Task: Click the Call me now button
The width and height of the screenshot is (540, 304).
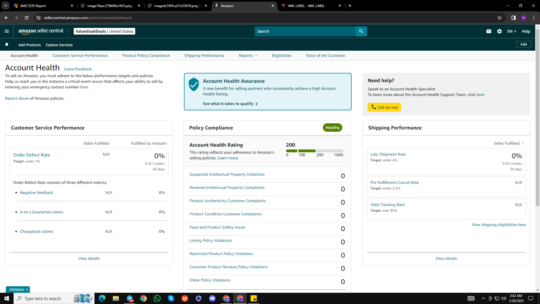Action: (x=384, y=107)
